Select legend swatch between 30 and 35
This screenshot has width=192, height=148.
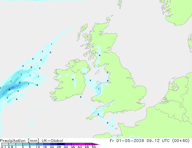point(68,144)
